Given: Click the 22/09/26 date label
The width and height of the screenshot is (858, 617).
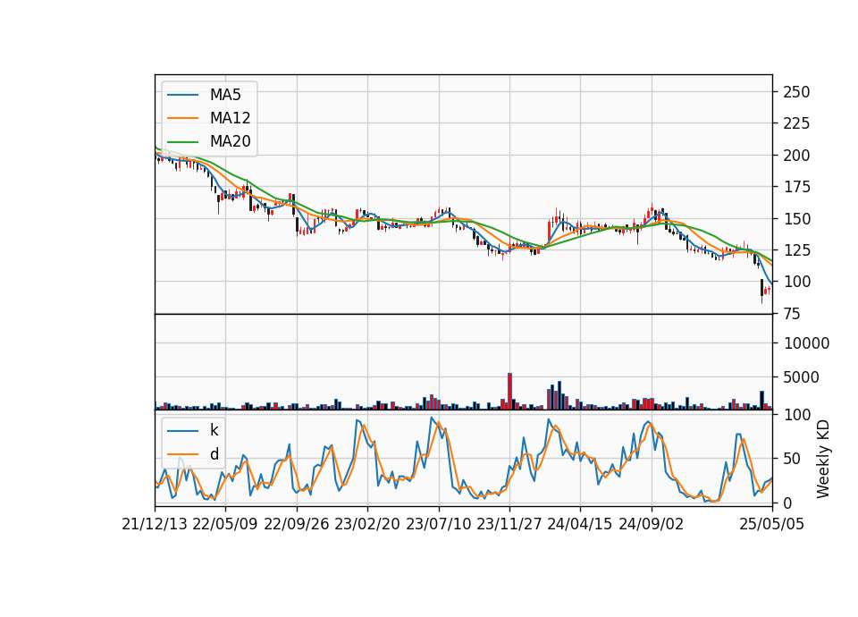Looking at the screenshot, I should [x=297, y=524].
